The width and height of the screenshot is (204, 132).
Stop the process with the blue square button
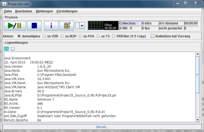[x=34, y=26]
